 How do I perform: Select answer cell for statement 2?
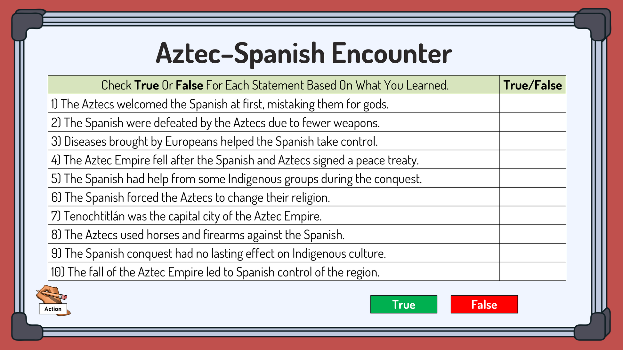[x=532, y=122]
